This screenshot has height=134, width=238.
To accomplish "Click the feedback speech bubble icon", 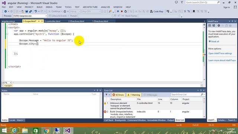I will [176, 2].
